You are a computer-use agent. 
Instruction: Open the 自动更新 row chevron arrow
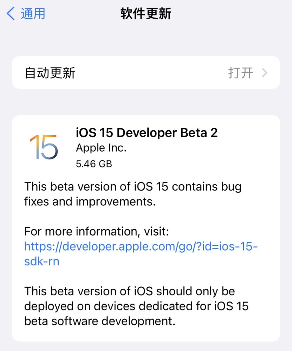pyautogui.click(x=265, y=73)
